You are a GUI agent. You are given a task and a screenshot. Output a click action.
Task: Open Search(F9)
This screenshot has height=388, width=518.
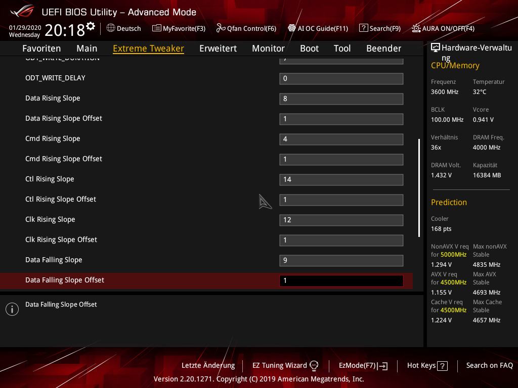tap(380, 28)
